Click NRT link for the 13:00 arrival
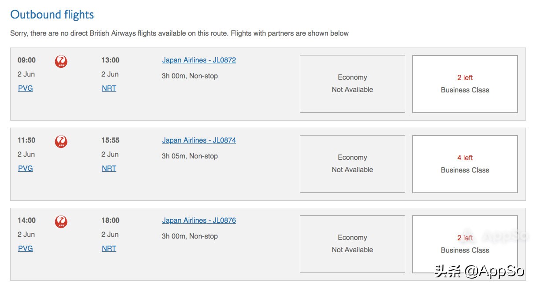Image resolution: width=533 pixels, height=287 pixels. coord(109,88)
